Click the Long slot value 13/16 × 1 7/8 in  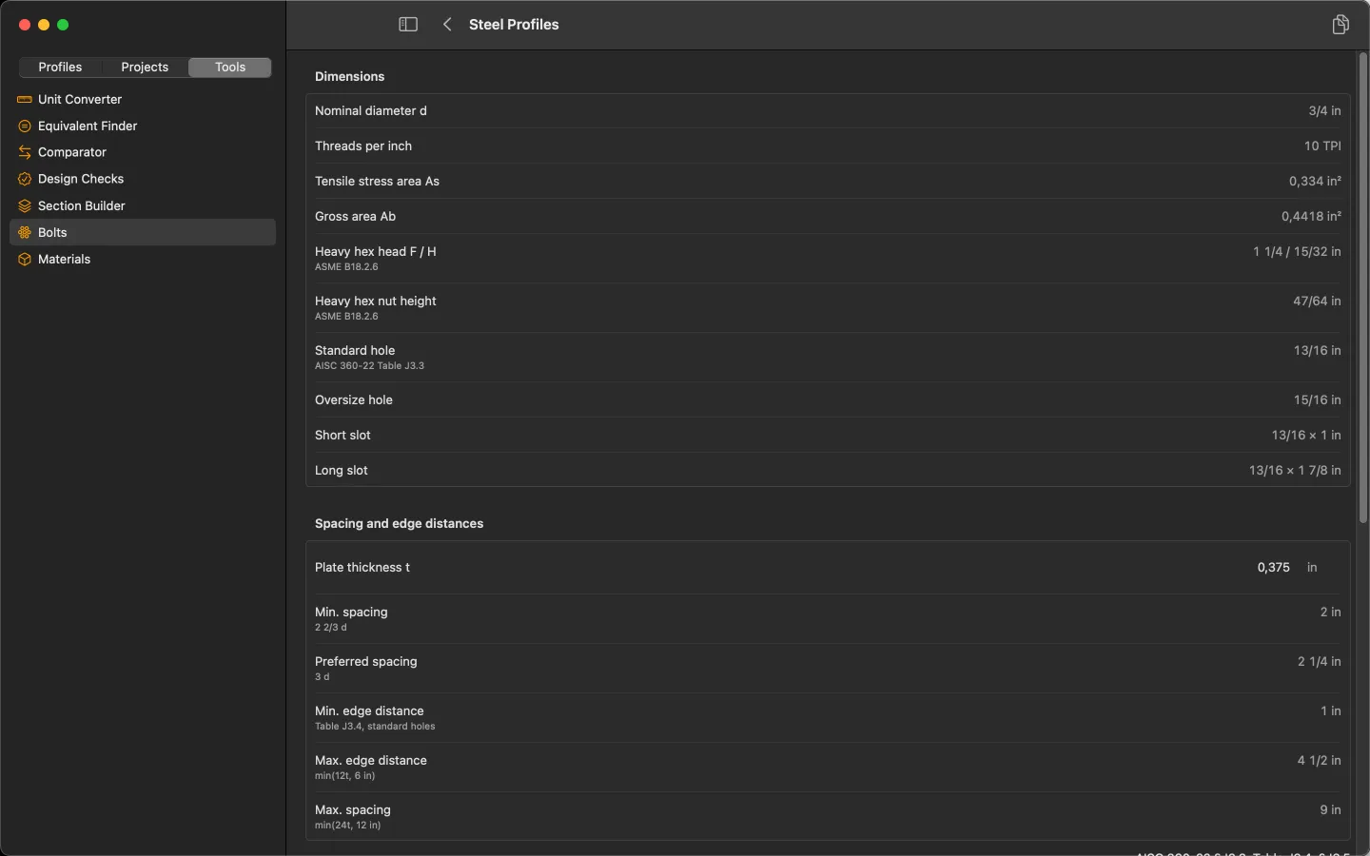[1295, 471]
